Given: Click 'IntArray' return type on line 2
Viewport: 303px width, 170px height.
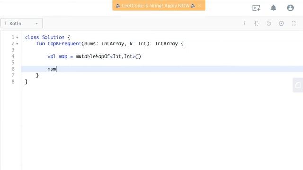Looking at the screenshot, I should (166, 44).
